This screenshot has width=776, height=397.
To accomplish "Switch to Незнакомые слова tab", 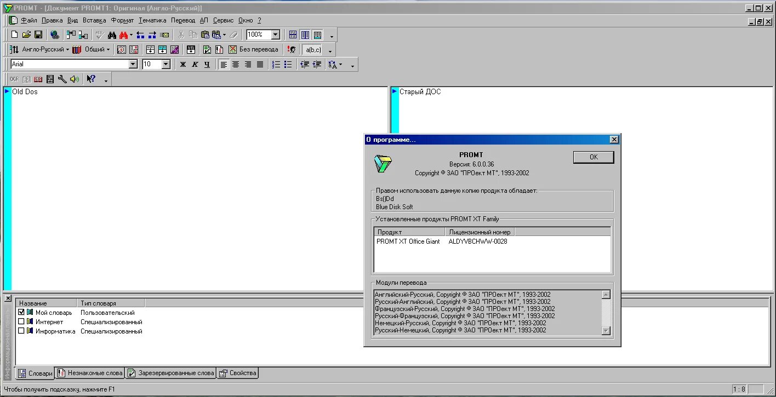I will (x=90, y=373).
